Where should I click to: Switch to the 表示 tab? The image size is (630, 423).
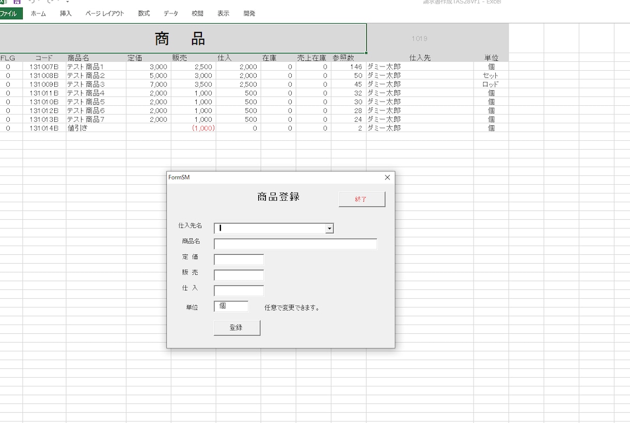(223, 13)
